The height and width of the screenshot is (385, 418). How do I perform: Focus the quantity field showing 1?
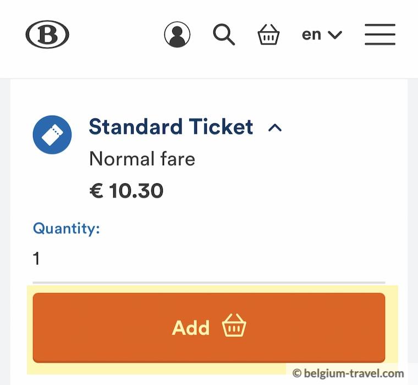(x=209, y=258)
